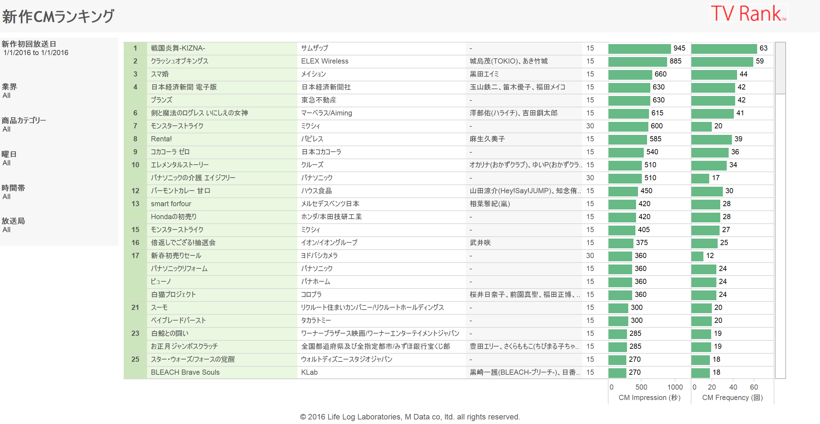Select BLEACH Brave Souls entry
Image resolution: width=820 pixels, height=424 pixels.
tap(185, 372)
